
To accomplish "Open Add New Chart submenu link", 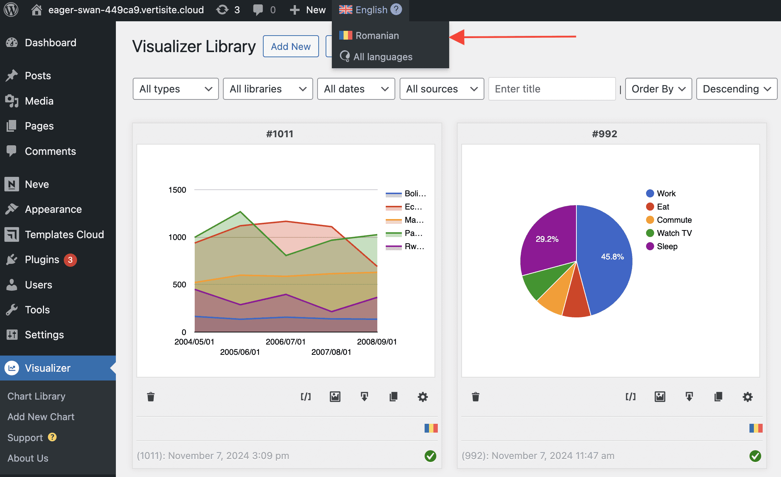I will pos(41,417).
